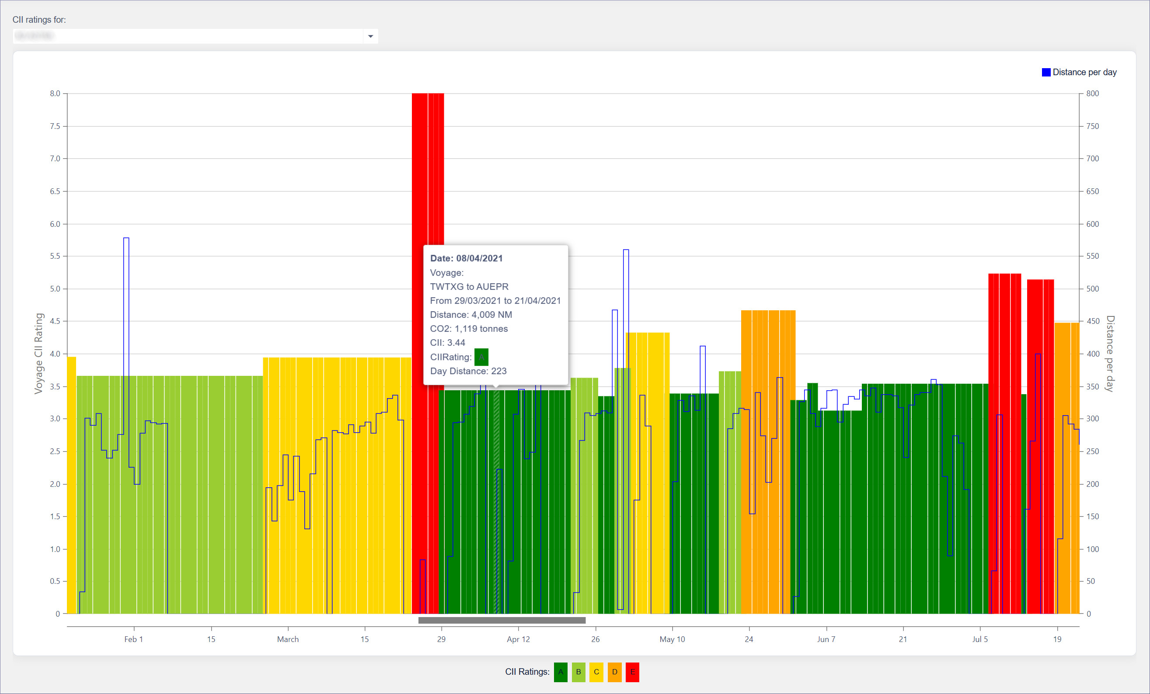
Task: Click the March x-axis label
Action: pyautogui.click(x=288, y=639)
